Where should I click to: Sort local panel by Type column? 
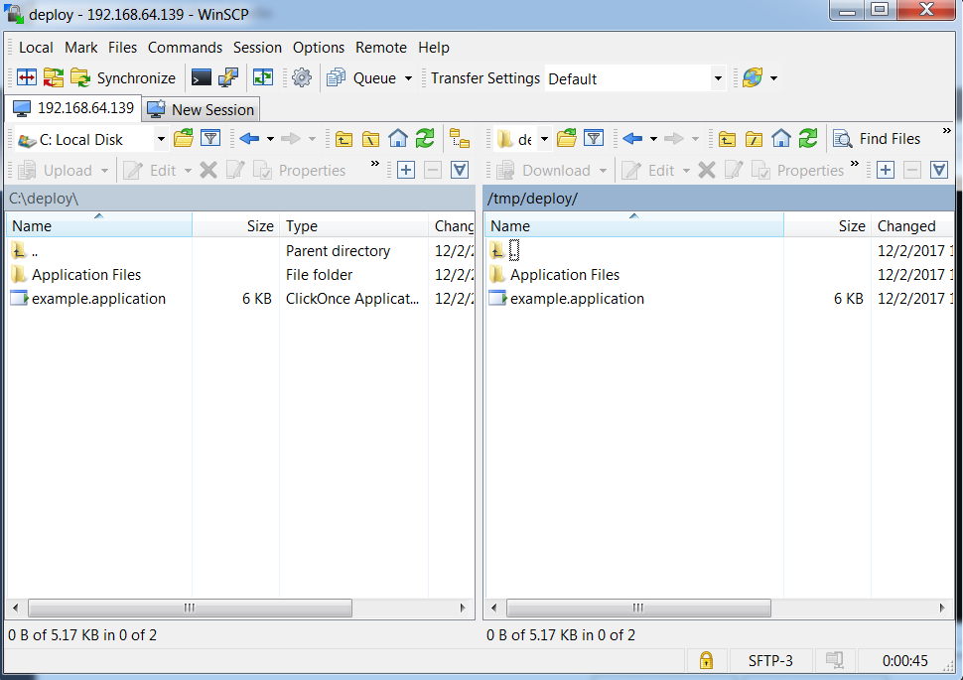[353, 225]
